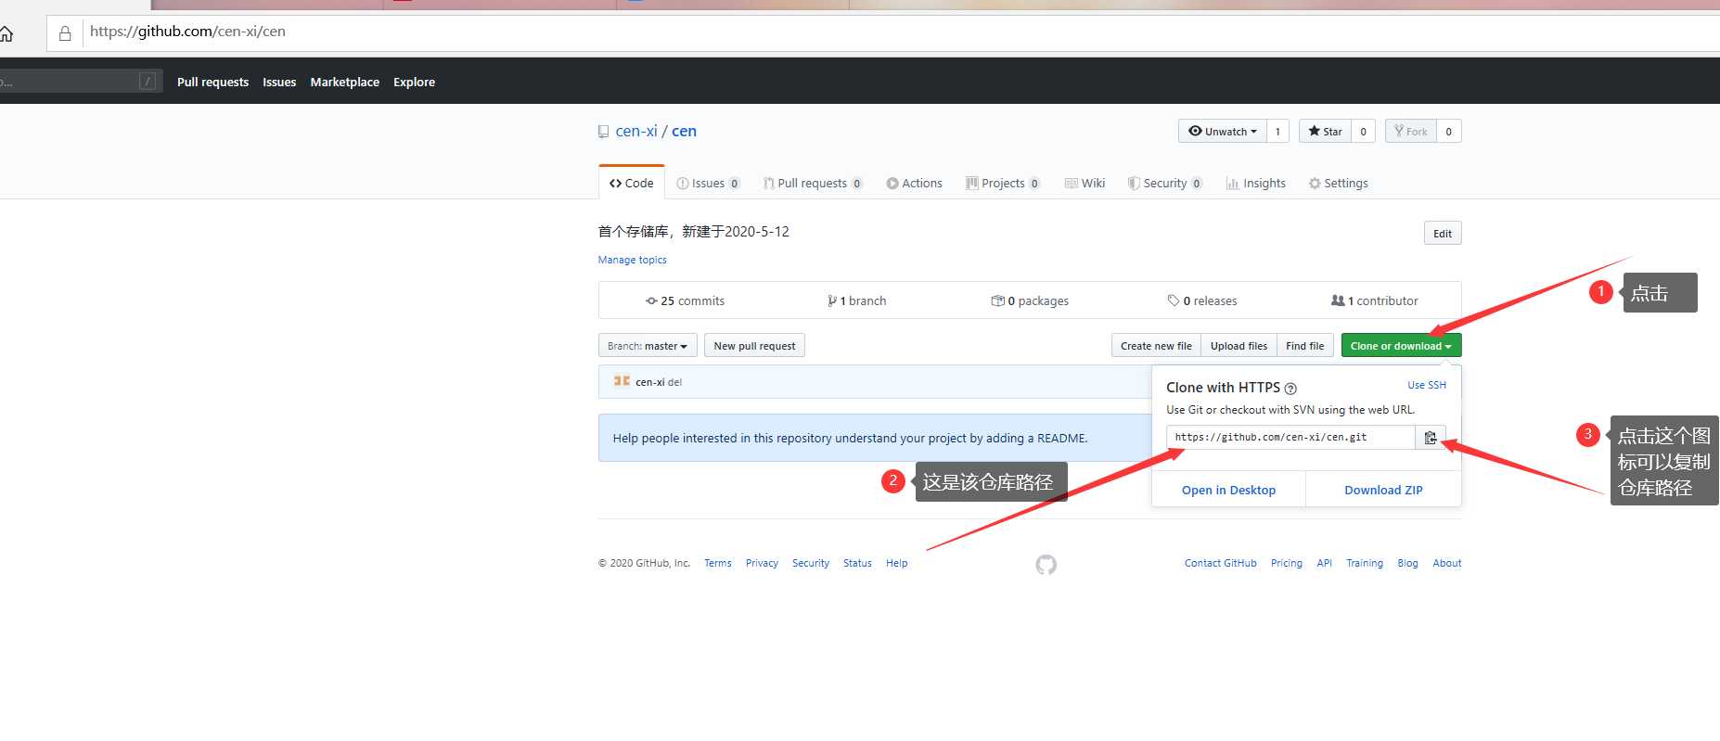This screenshot has width=1720, height=741.
Task: Switch to the Code tab
Action: coord(632,184)
